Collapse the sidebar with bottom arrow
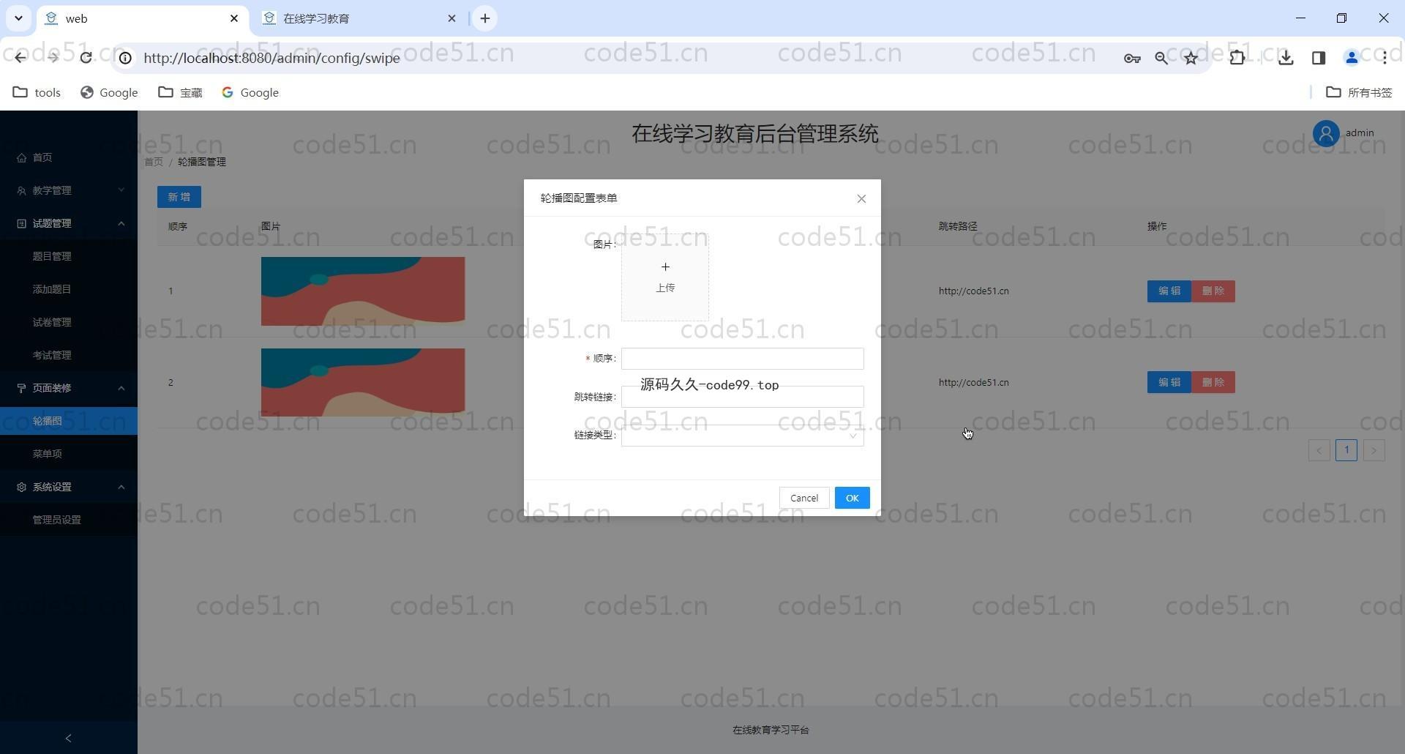The width and height of the screenshot is (1405, 754). 68,738
